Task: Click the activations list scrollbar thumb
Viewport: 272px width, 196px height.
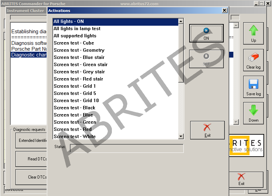Action: [x=181, y=53]
